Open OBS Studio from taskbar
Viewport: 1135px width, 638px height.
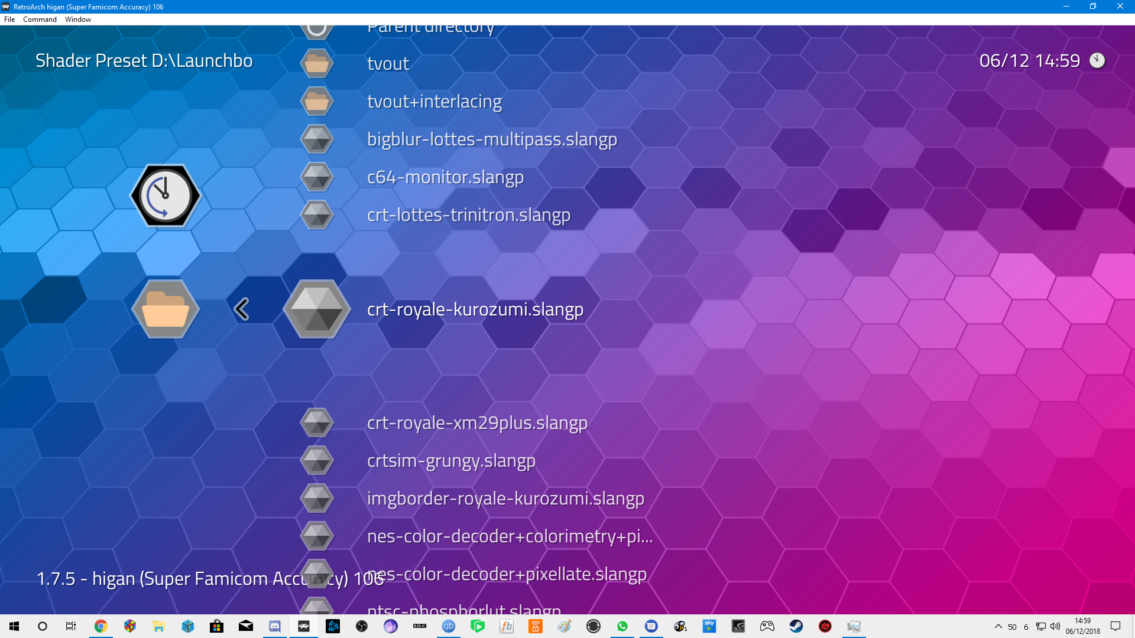[x=362, y=626]
